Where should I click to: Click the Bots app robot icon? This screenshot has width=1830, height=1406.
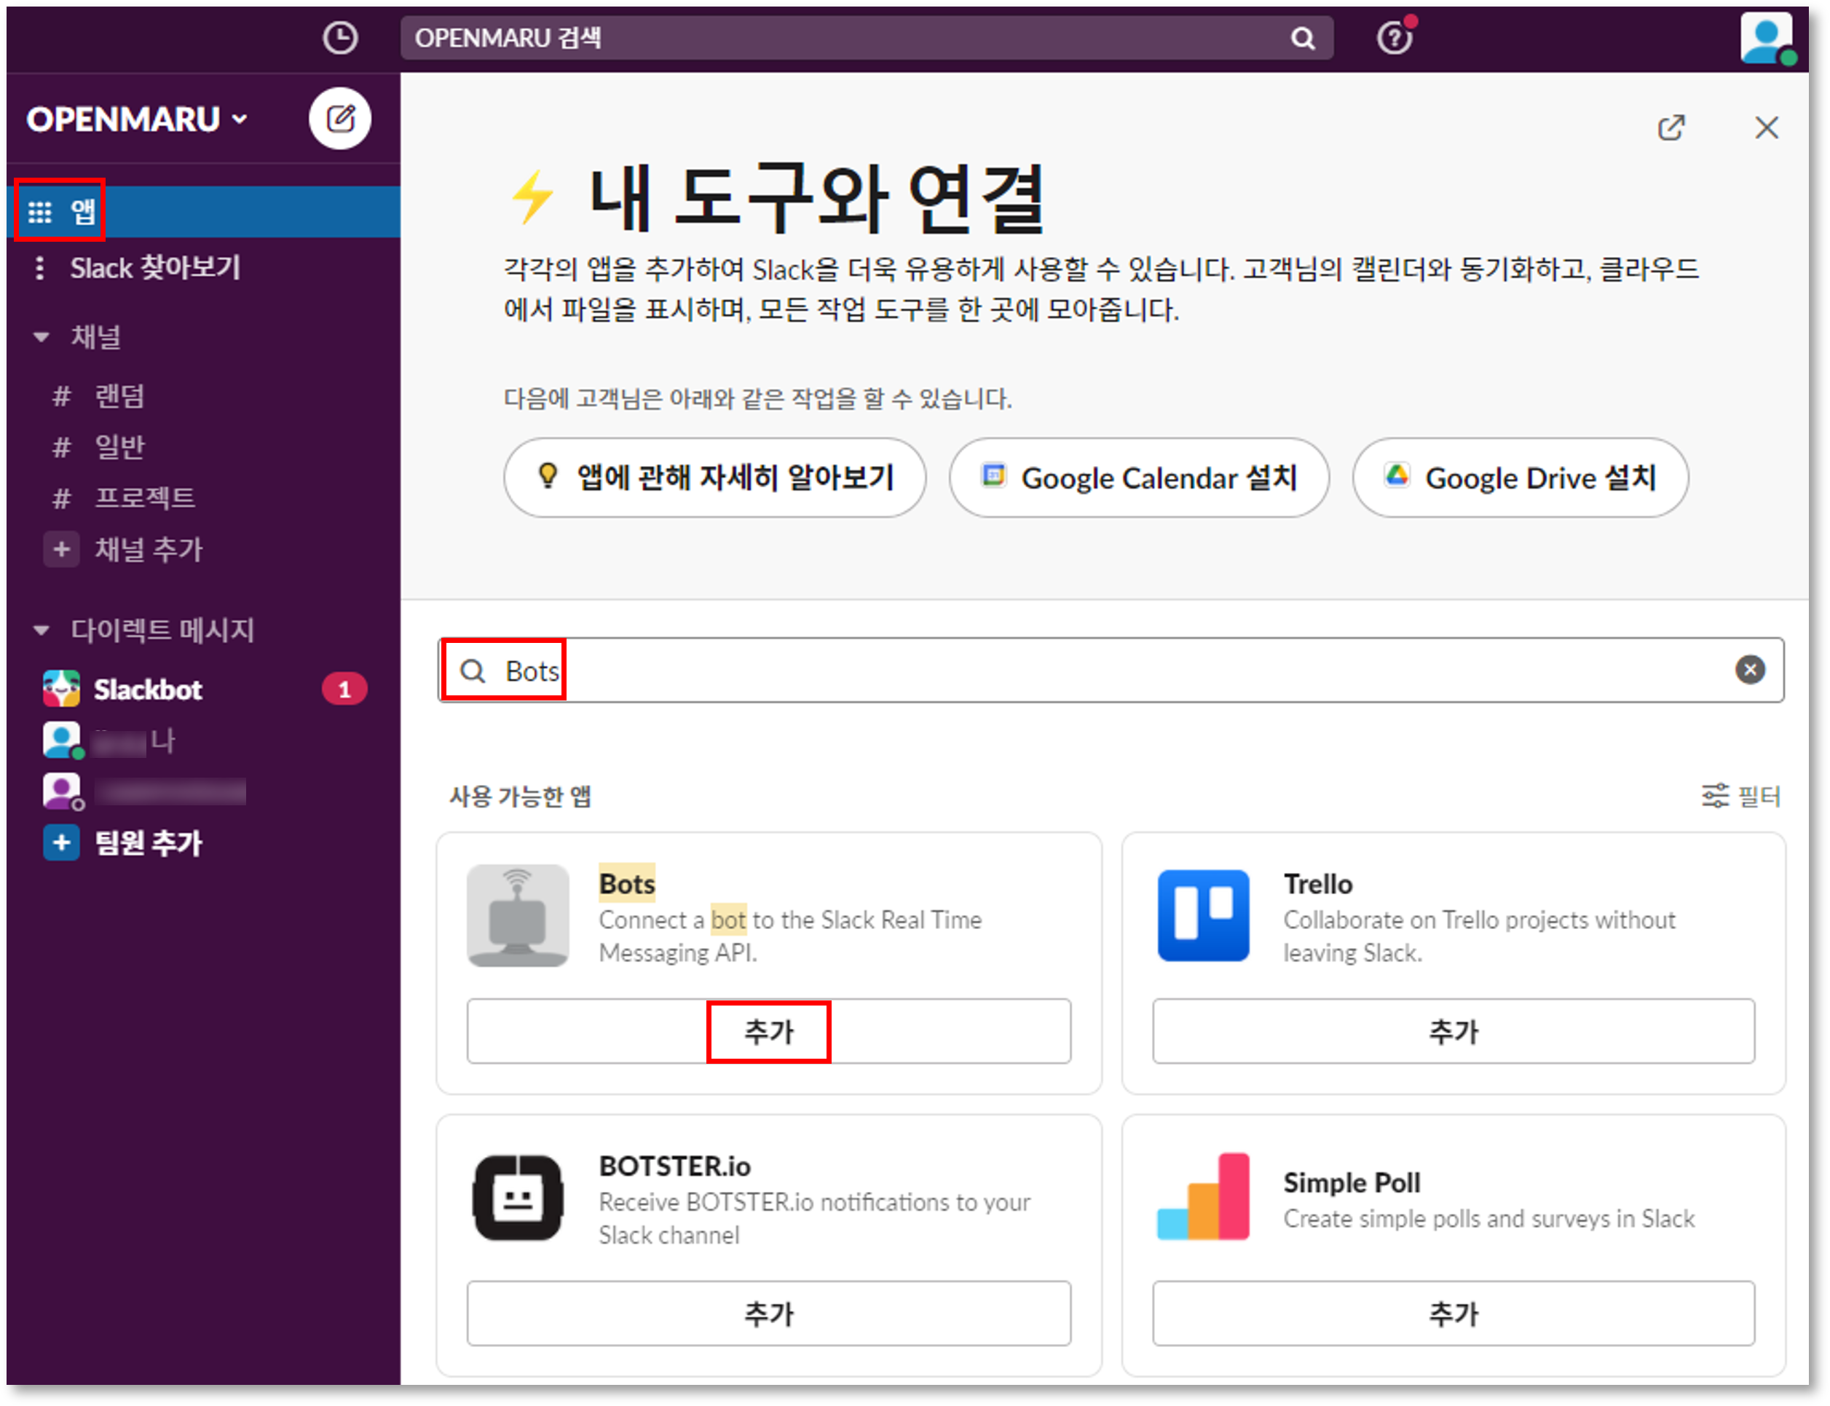pos(517,915)
